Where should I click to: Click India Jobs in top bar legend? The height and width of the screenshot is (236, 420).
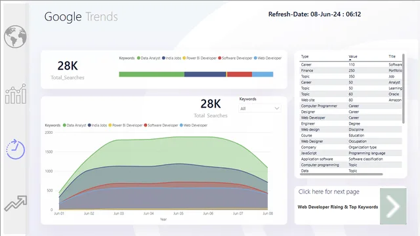click(x=171, y=58)
